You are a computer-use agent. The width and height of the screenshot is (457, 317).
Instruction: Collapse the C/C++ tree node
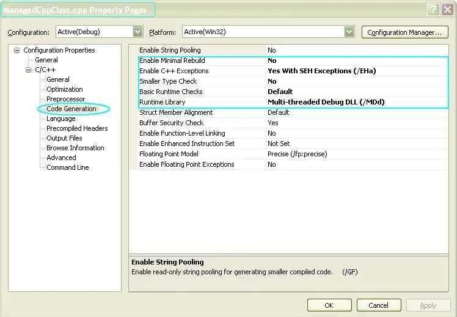[x=28, y=70]
